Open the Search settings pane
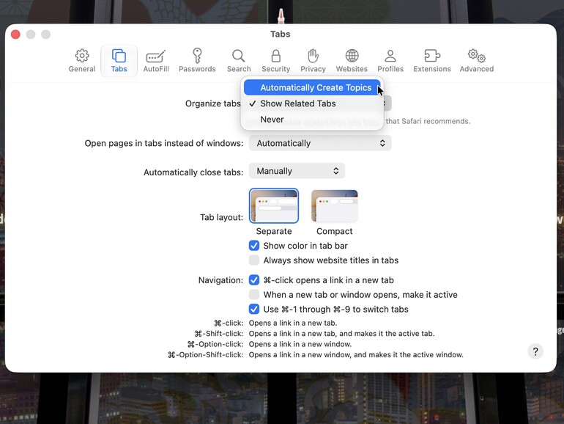Screen dimensions: 564x424 pos(239,61)
